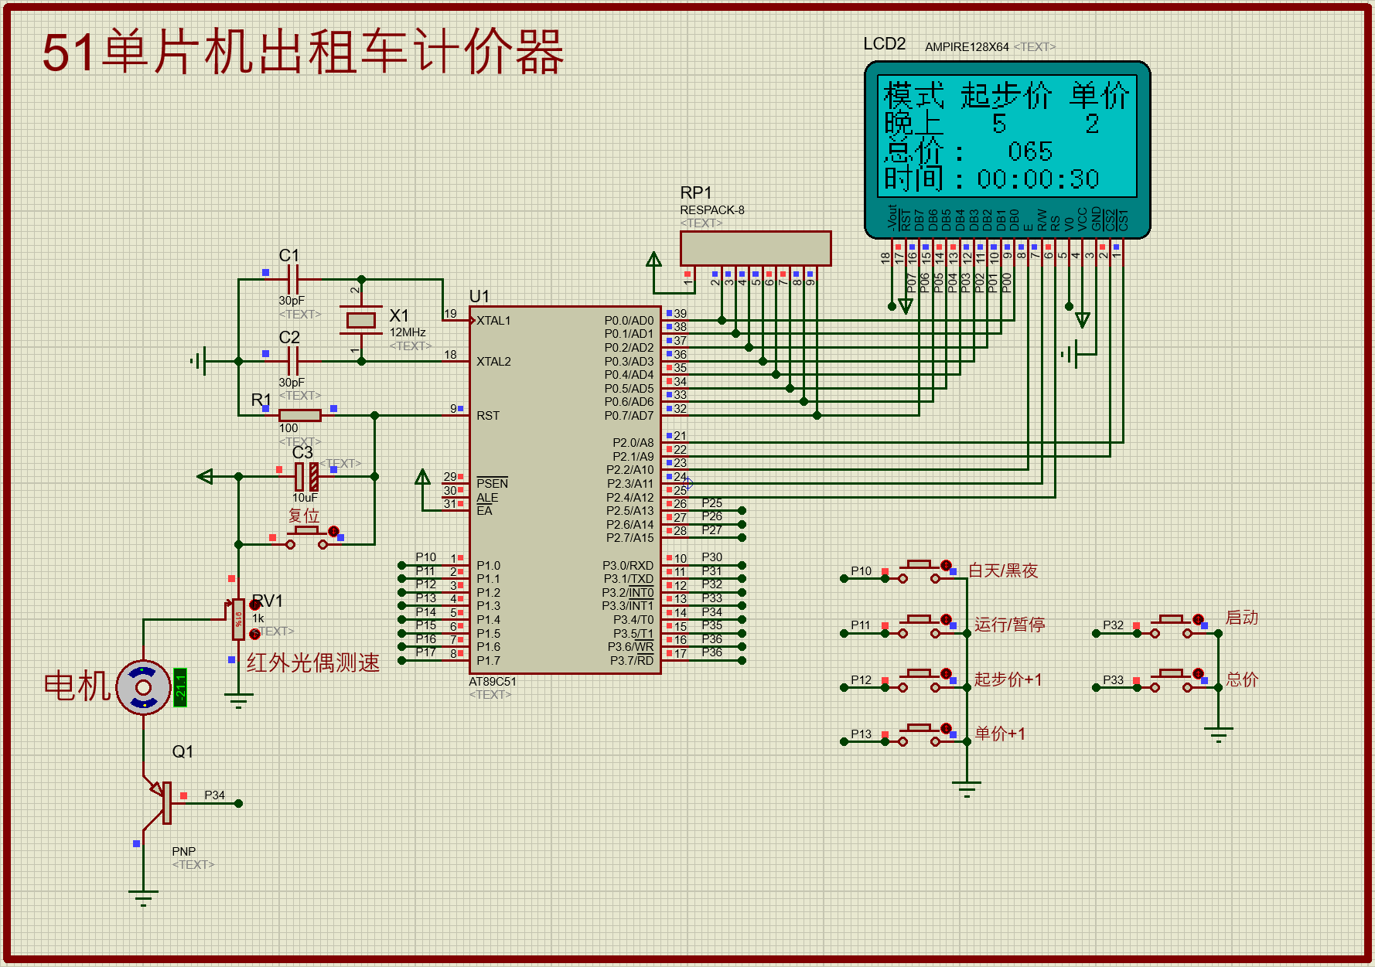
Task: Click the power arrow connected to EA pin
Action: 422,477
